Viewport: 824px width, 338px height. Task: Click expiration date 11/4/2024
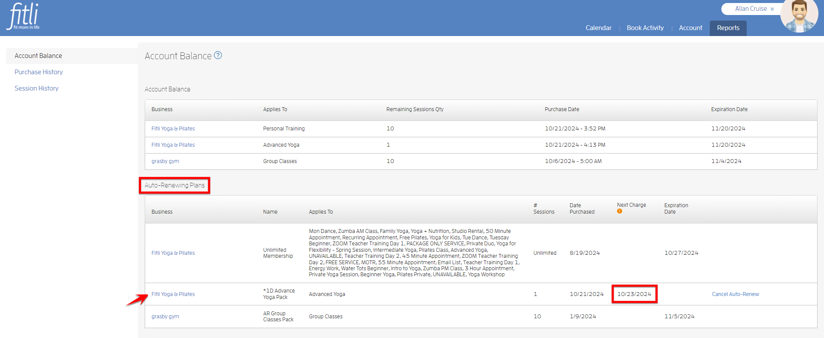[726, 161]
